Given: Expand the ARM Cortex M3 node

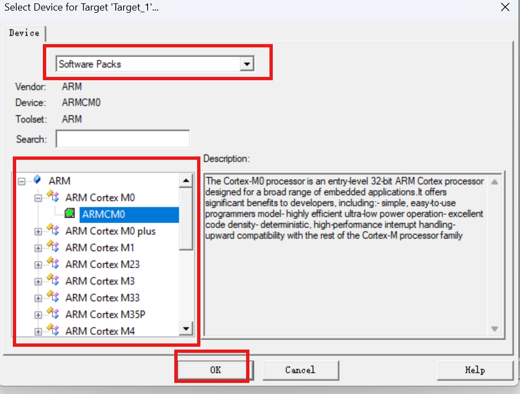Looking at the screenshot, I should [38, 282].
